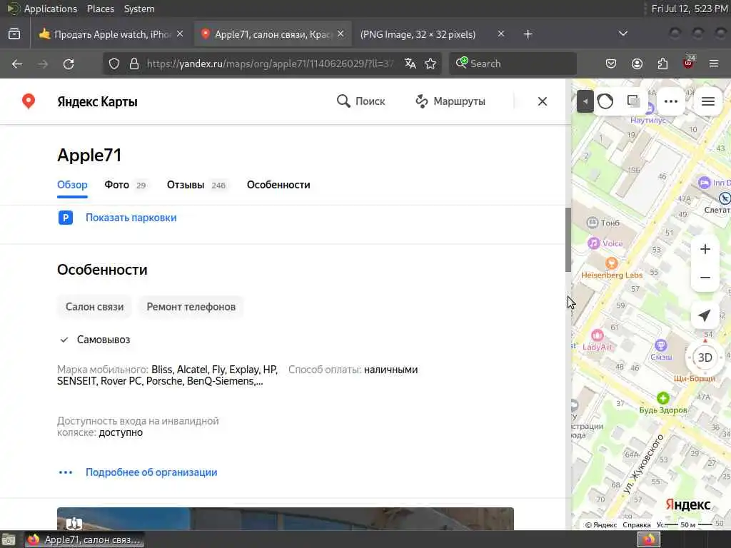Open more map tools ellipsis

coord(671,101)
